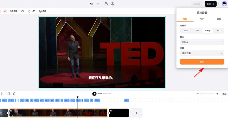Open the help question mark icon
Viewport: 228px width, 118px height.
pos(112,4)
